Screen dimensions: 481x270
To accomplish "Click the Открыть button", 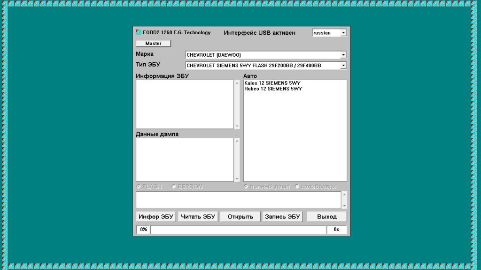I will pos(240,217).
